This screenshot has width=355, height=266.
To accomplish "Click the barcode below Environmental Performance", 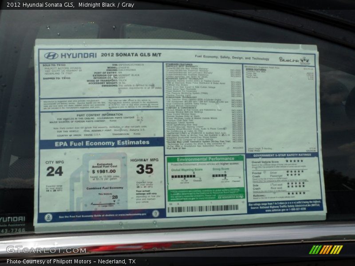I will pos(203,208).
